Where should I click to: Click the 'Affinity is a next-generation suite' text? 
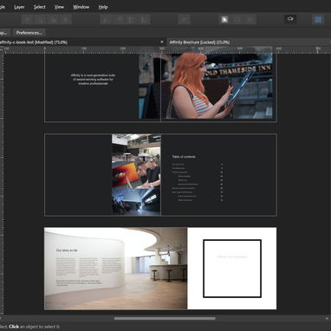pyautogui.click(x=93, y=80)
